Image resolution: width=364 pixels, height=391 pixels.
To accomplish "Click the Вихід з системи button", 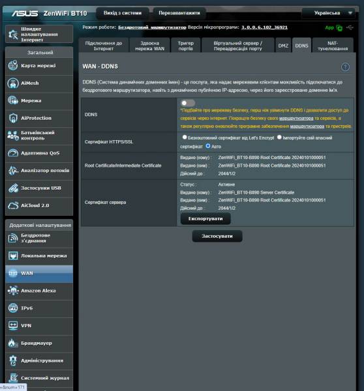I will 123,13.
